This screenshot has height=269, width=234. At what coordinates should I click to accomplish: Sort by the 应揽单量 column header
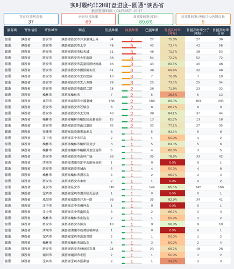[x=111, y=30]
